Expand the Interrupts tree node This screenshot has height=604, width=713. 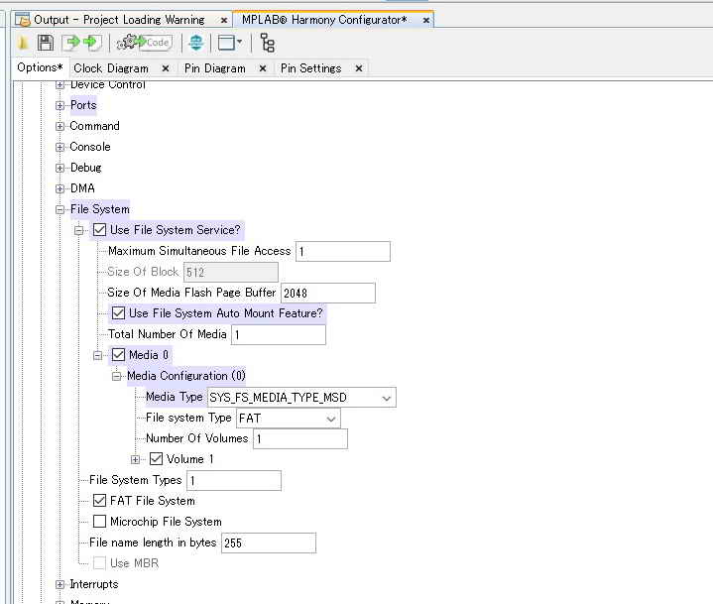(x=59, y=584)
